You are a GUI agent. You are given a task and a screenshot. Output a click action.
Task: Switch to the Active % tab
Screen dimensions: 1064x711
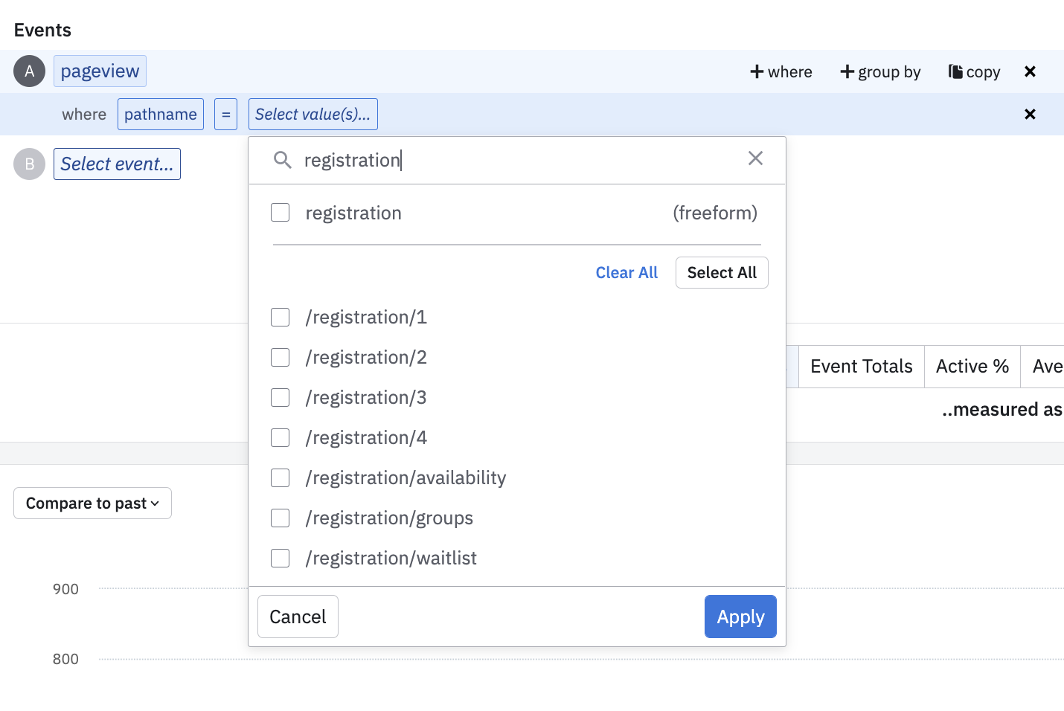point(972,367)
